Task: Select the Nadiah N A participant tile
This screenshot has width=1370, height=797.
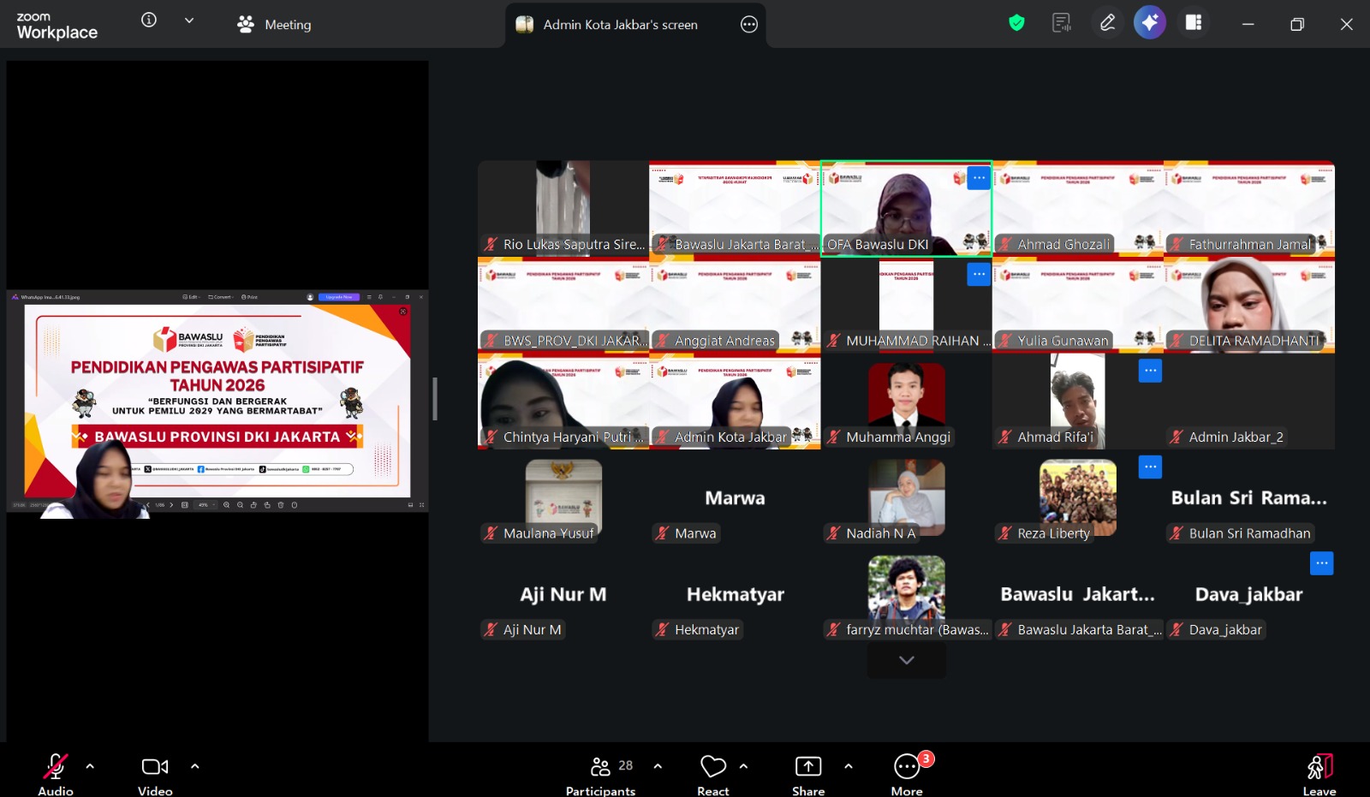Action: point(907,497)
